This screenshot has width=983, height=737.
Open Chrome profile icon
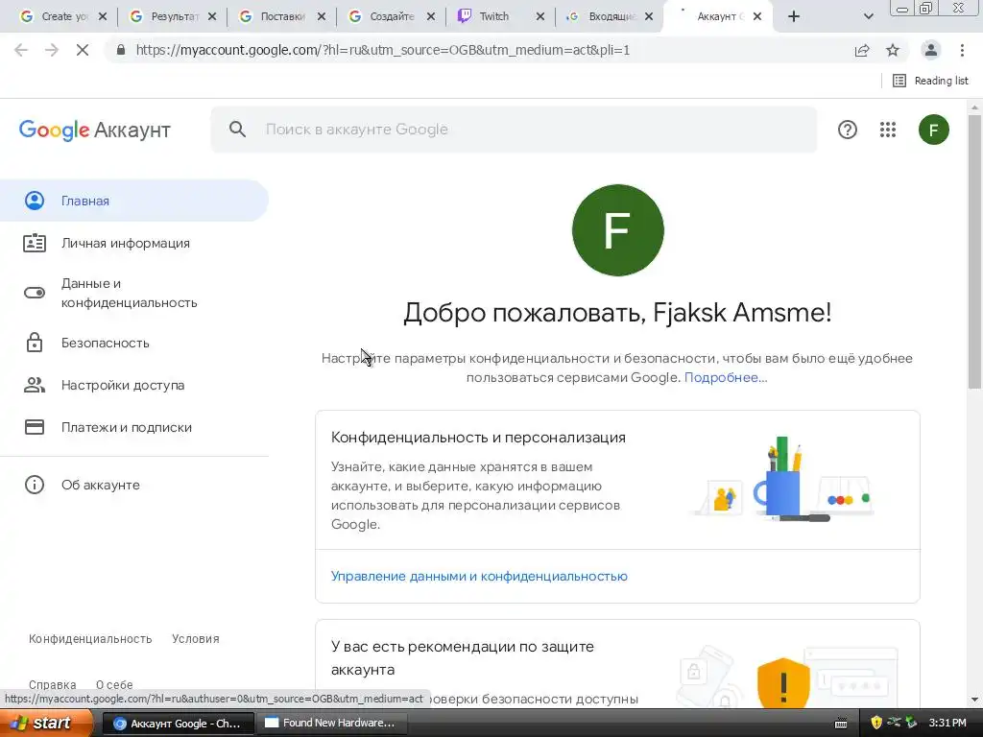[x=931, y=50]
